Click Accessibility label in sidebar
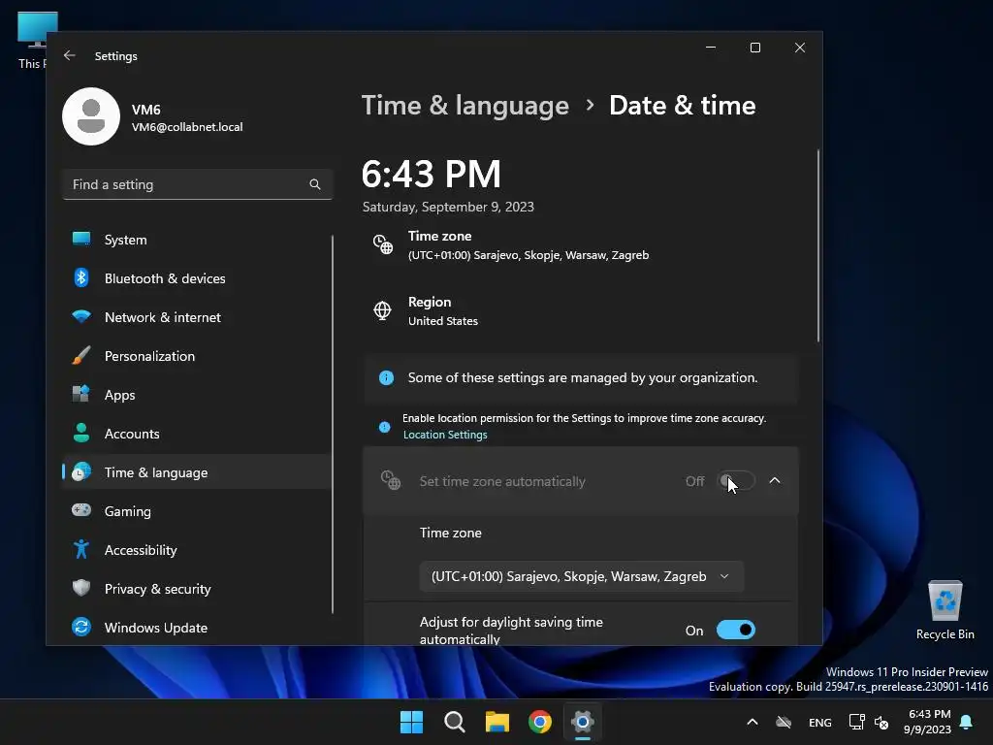The width and height of the screenshot is (993, 745). [141, 550]
